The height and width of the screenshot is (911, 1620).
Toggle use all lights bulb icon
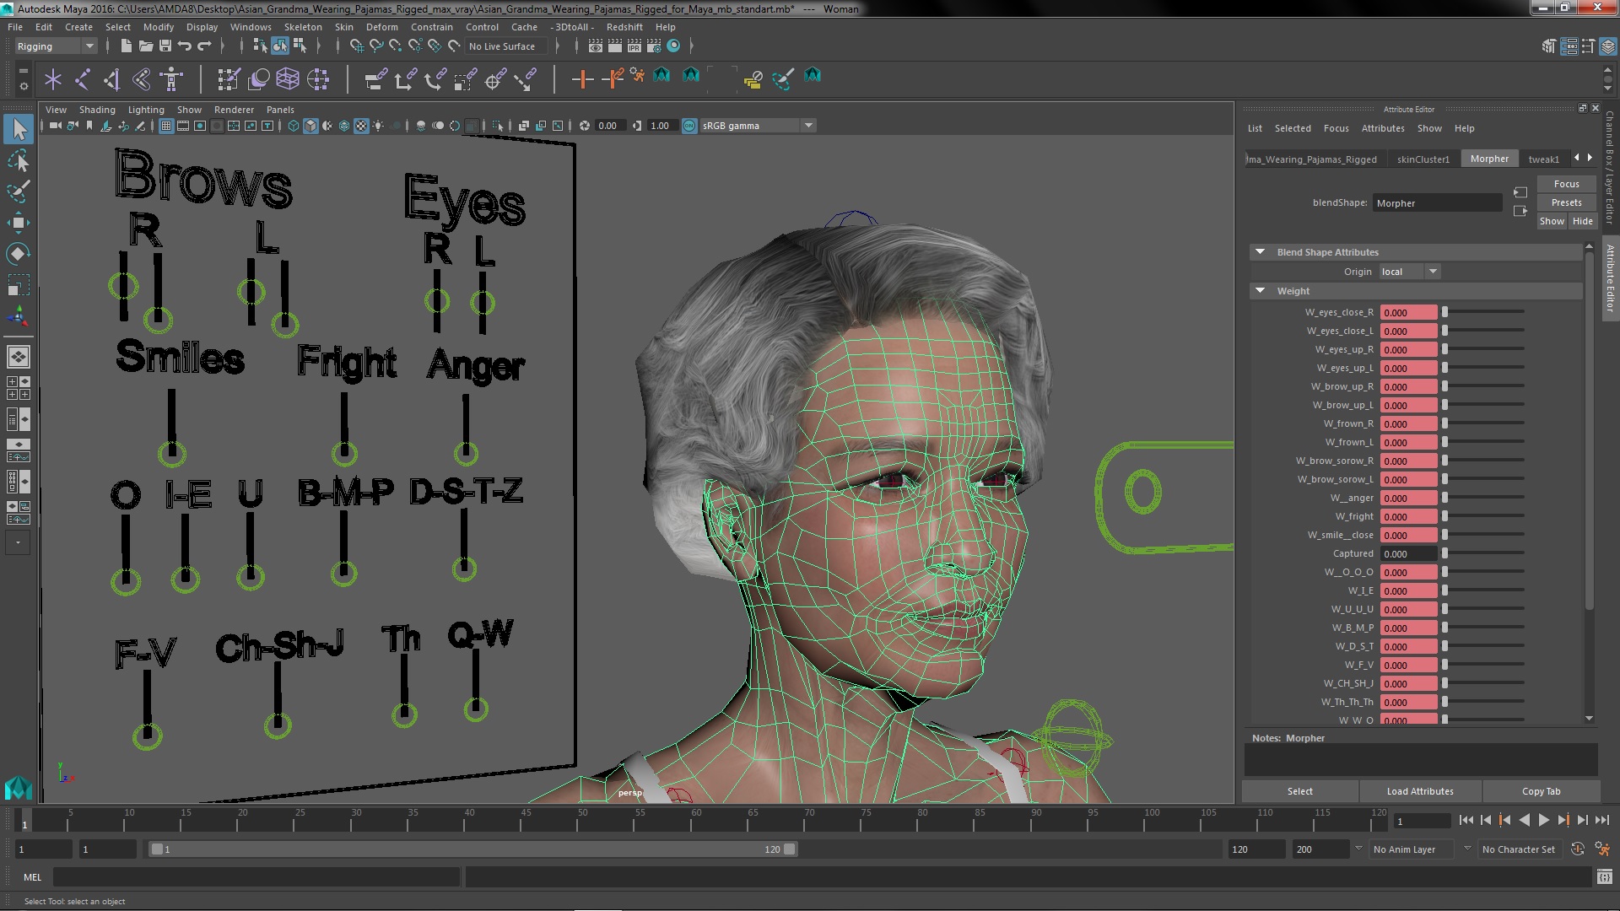tap(379, 126)
